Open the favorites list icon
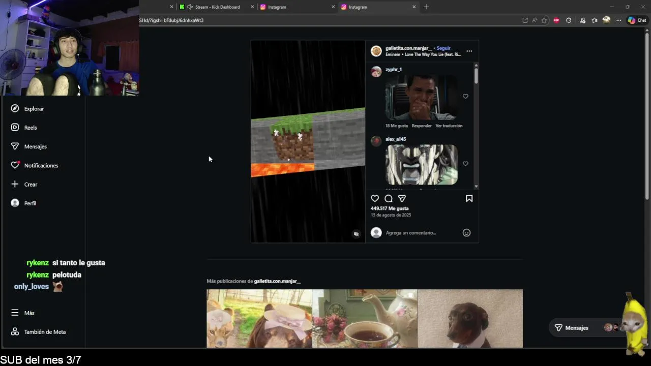This screenshot has width=651, height=366. coord(594,20)
